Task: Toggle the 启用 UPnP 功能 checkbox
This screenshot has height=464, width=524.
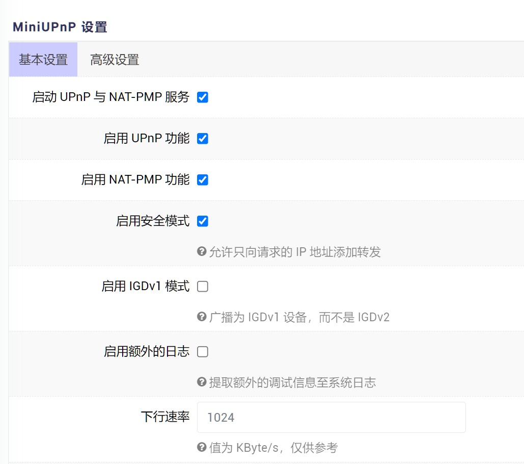Action: [x=203, y=139]
